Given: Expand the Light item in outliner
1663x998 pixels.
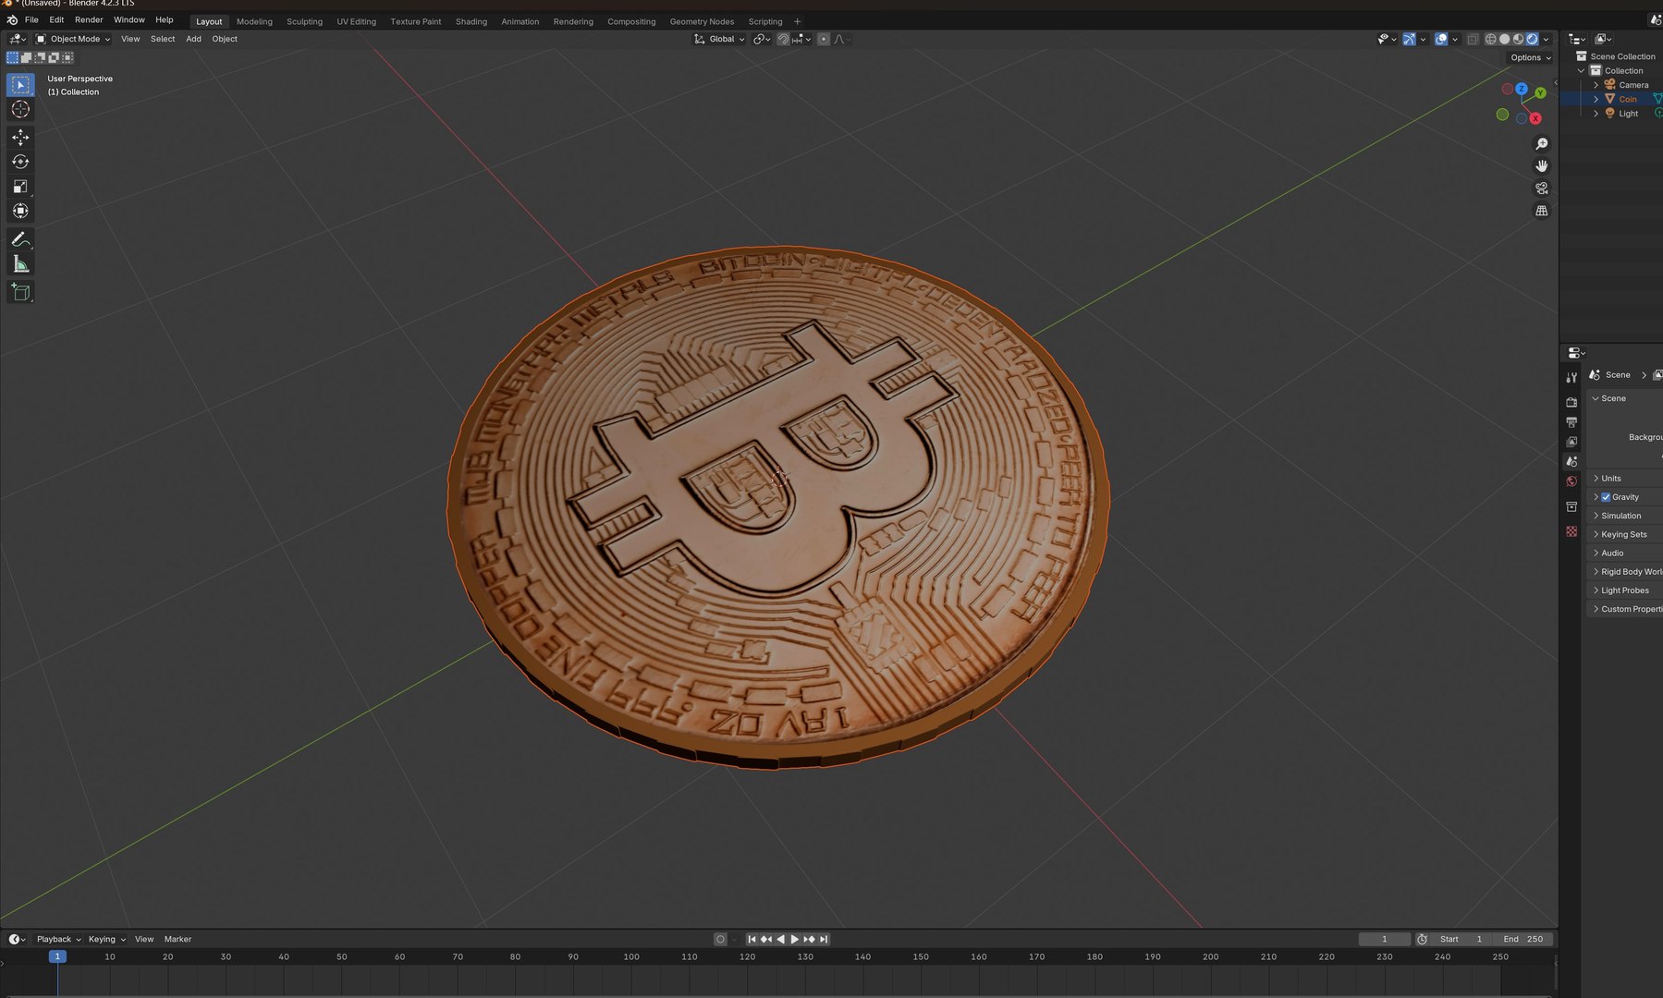Looking at the screenshot, I should coord(1596,114).
